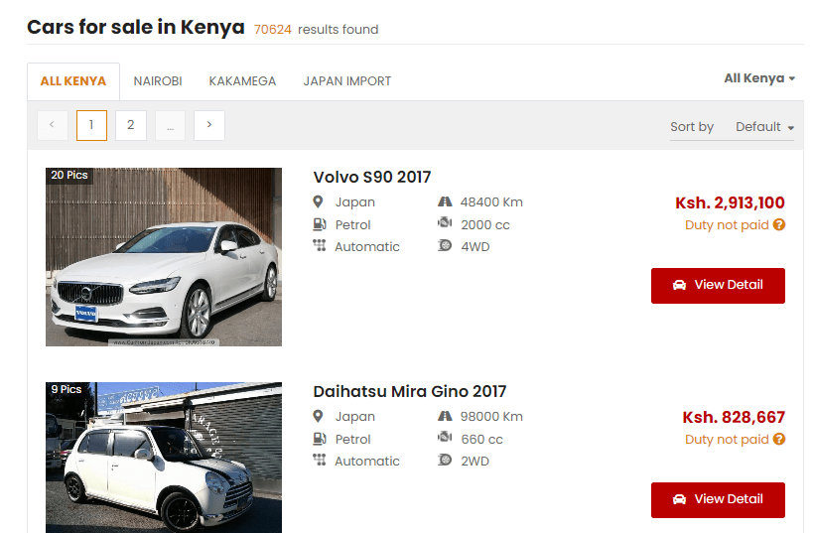Click transmission icon in Volvo S90 listing

click(320, 246)
